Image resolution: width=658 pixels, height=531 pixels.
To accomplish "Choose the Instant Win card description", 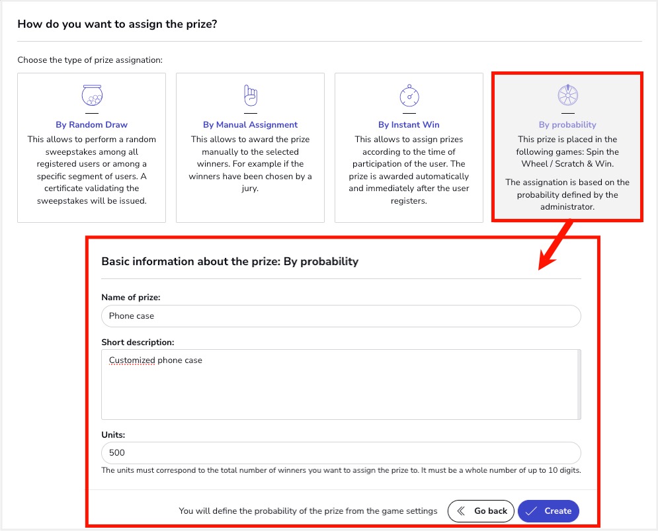I will point(409,170).
